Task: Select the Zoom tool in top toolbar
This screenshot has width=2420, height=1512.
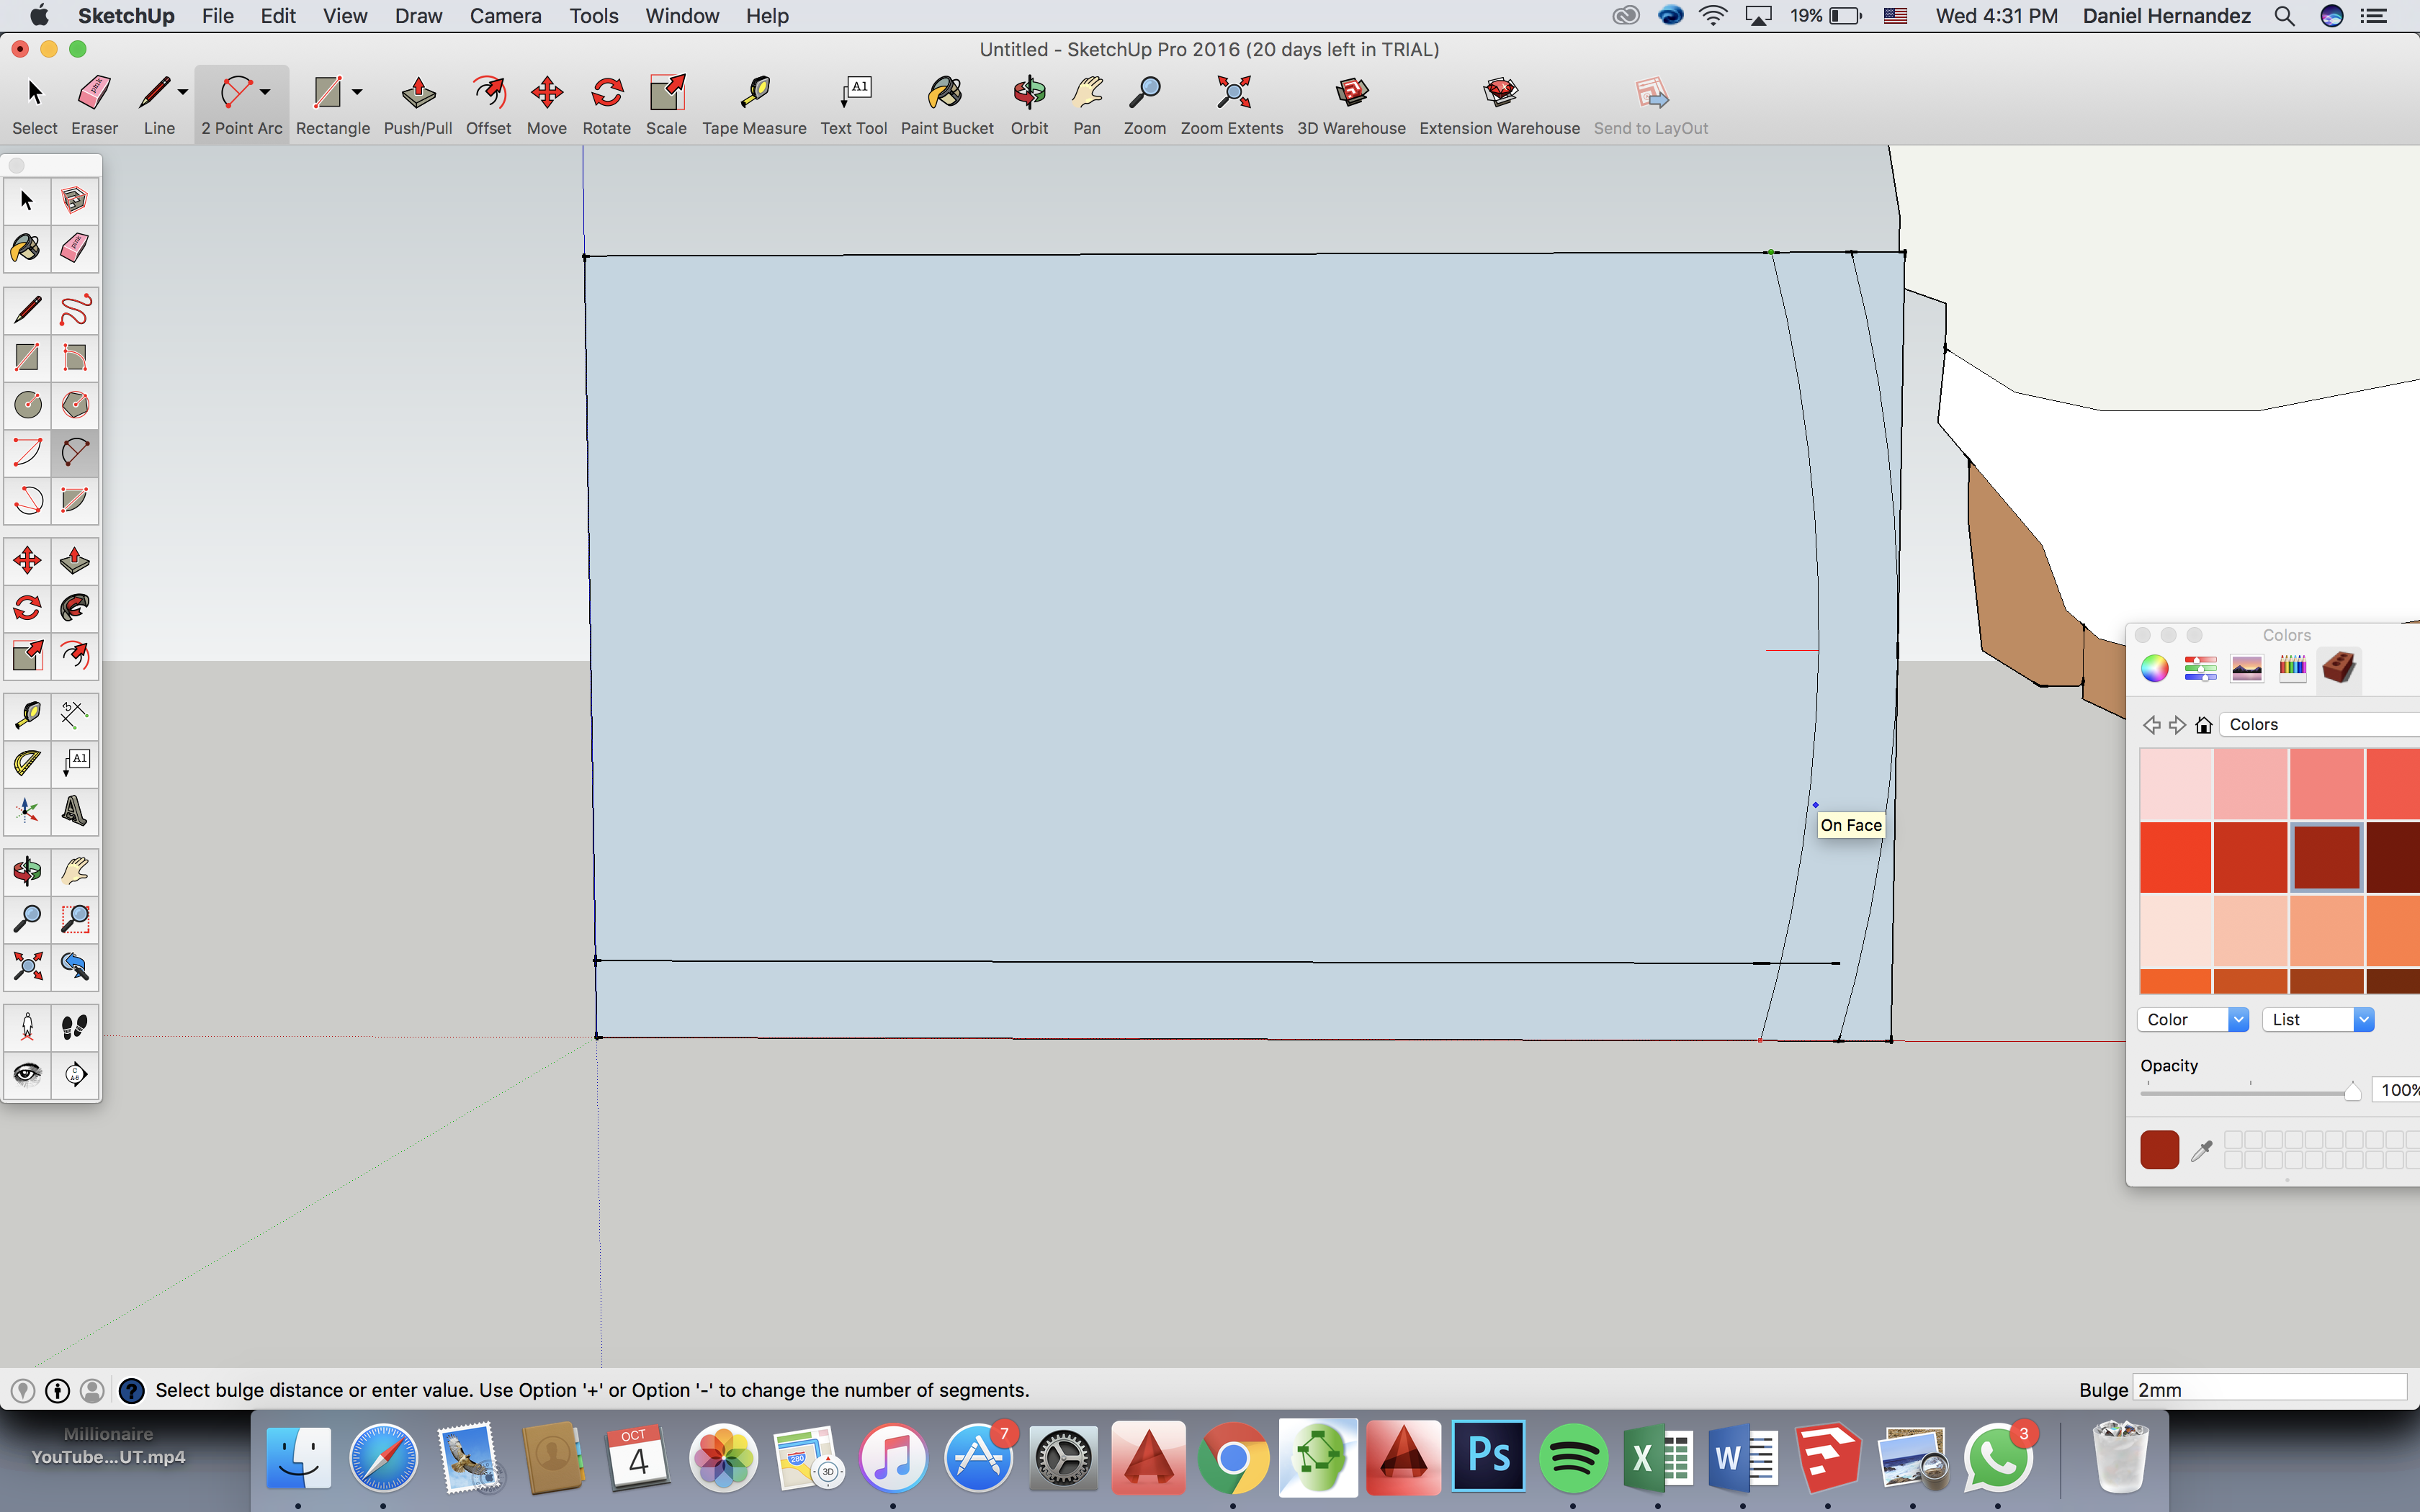Action: (x=1144, y=105)
